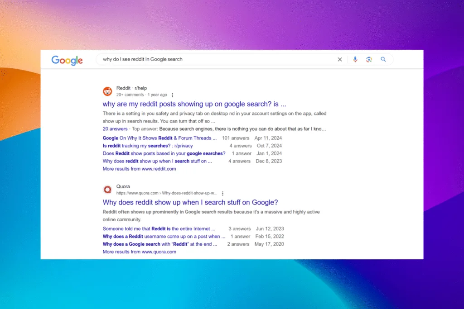Open 'Is reddit tracking my searches?' link
Viewport: 464px width, 309px height.
tap(148, 146)
